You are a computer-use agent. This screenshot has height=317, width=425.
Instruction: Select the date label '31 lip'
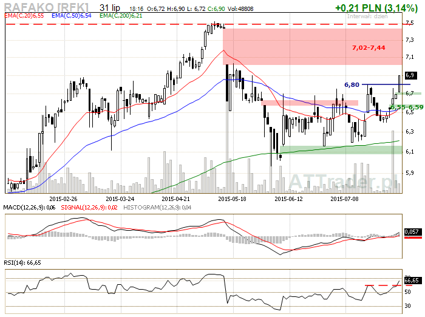pos(110,8)
